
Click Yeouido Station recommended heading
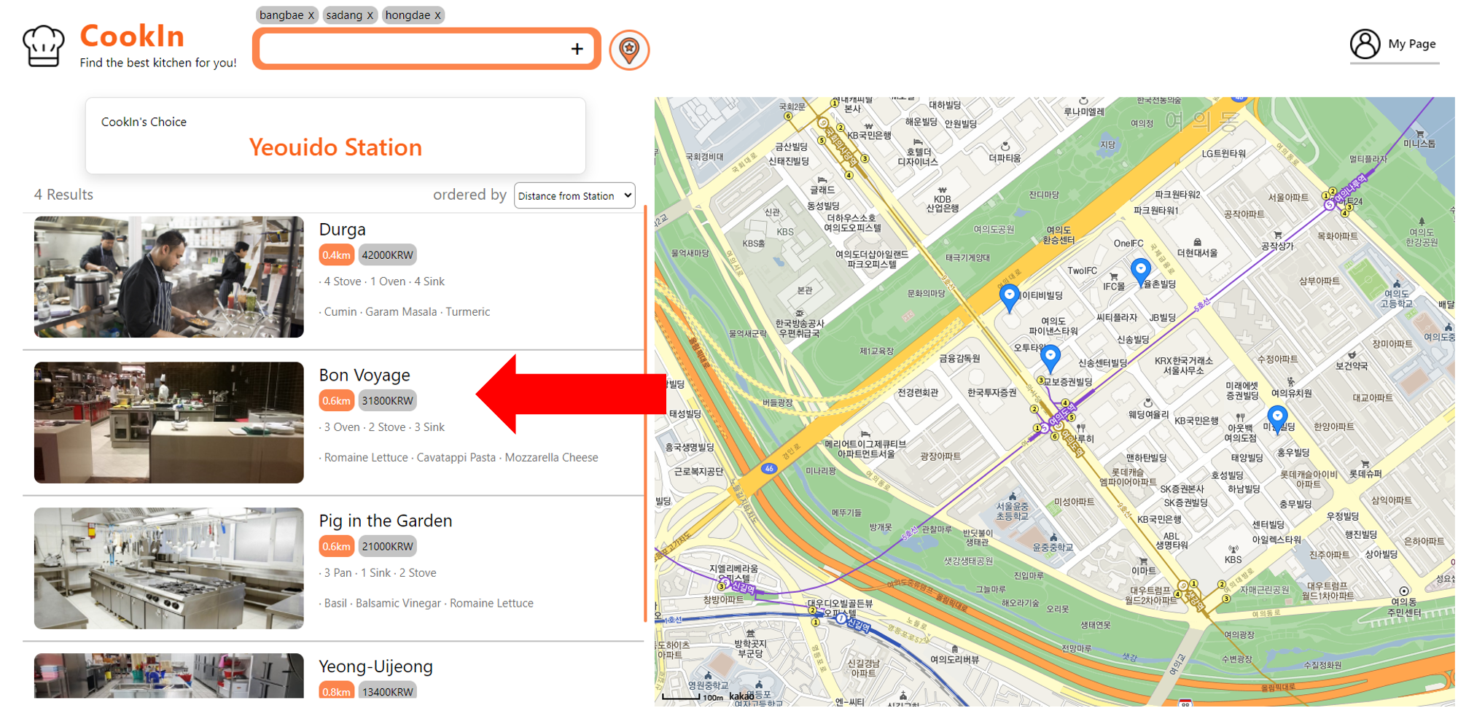click(335, 147)
